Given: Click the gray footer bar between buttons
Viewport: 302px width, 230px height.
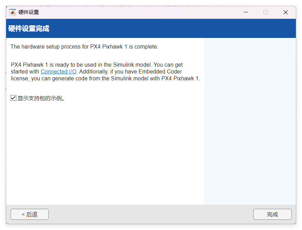Looking at the screenshot, I should pyautogui.click(x=150, y=214).
